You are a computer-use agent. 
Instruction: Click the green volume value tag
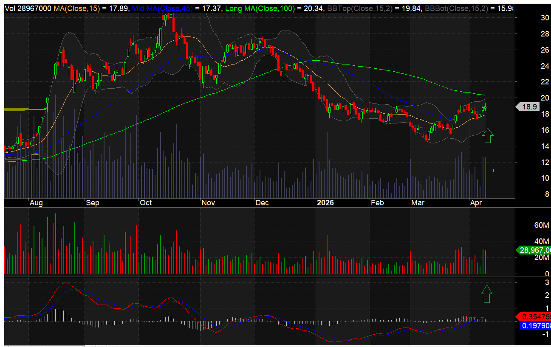tap(535, 251)
